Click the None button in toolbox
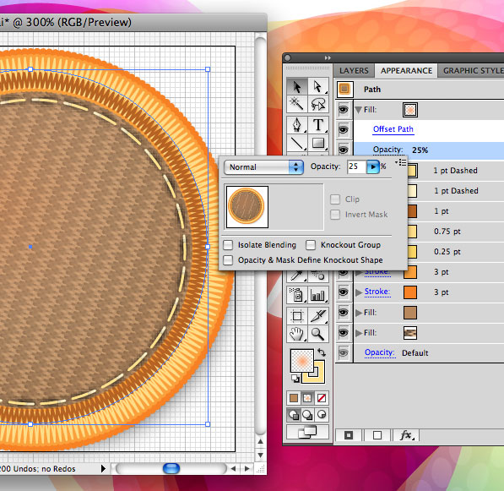Screen dimensions: 504x491 [322, 398]
